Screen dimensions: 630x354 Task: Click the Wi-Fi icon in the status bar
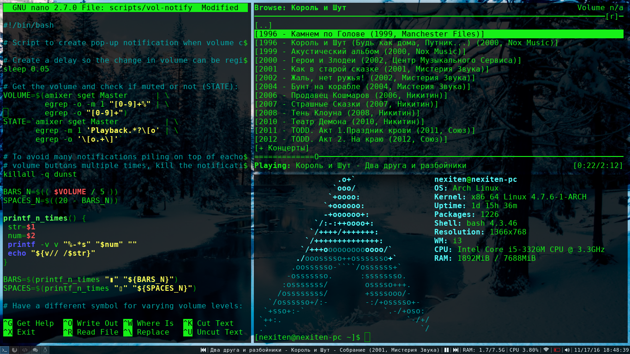click(546, 350)
